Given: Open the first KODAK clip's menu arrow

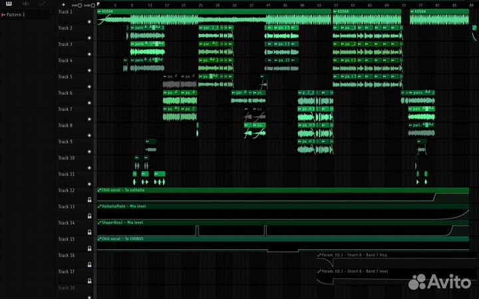Looking at the screenshot, I should point(100,12).
